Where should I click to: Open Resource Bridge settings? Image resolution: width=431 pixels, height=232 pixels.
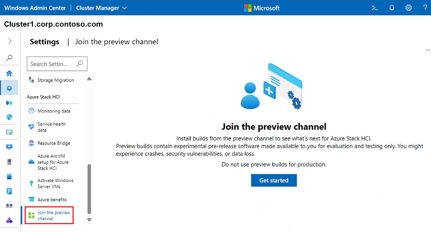[x=49, y=143]
